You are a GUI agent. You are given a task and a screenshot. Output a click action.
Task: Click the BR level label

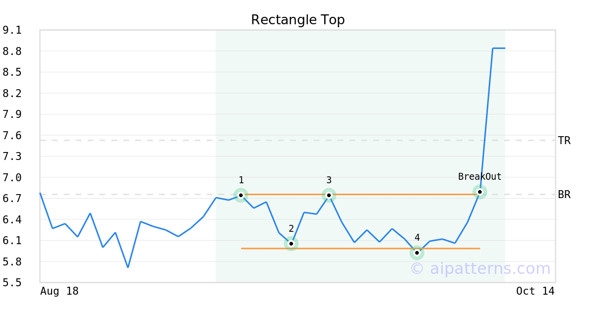(x=564, y=195)
